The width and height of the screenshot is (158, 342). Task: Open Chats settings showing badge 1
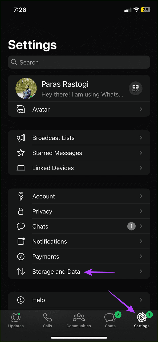click(x=79, y=226)
